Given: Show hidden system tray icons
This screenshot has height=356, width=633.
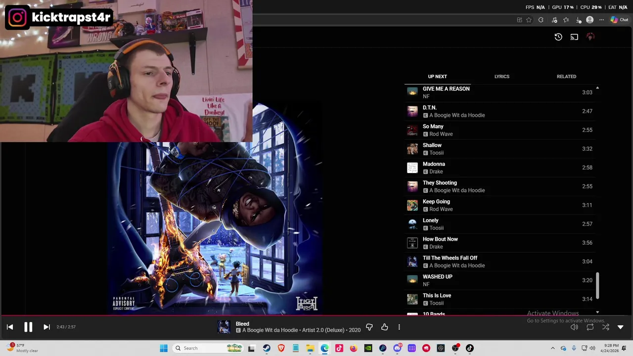Looking at the screenshot, I should (x=553, y=348).
